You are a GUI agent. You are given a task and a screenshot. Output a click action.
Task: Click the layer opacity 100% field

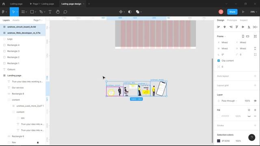[247, 101]
